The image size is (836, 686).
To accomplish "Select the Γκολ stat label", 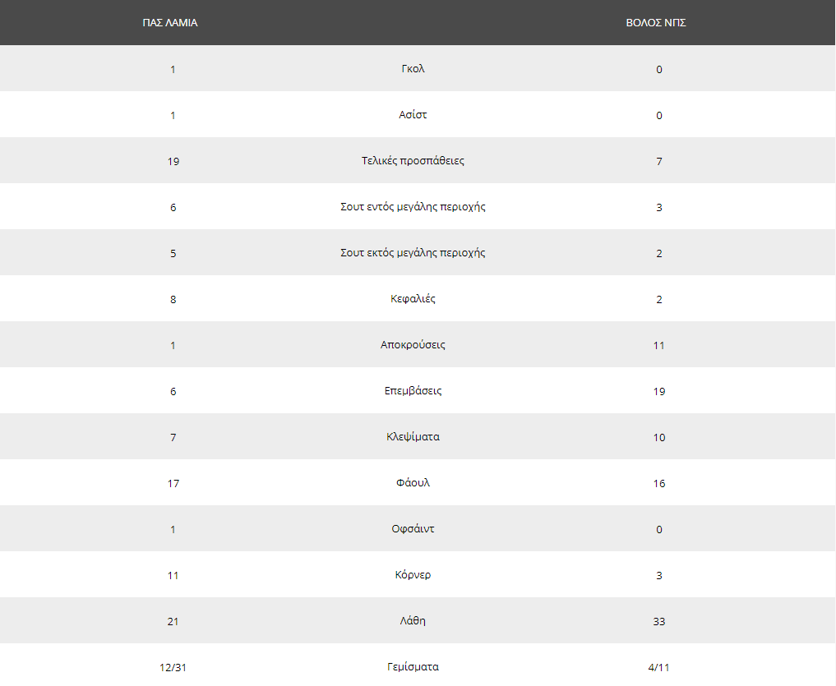I will [x=413, y=69].
